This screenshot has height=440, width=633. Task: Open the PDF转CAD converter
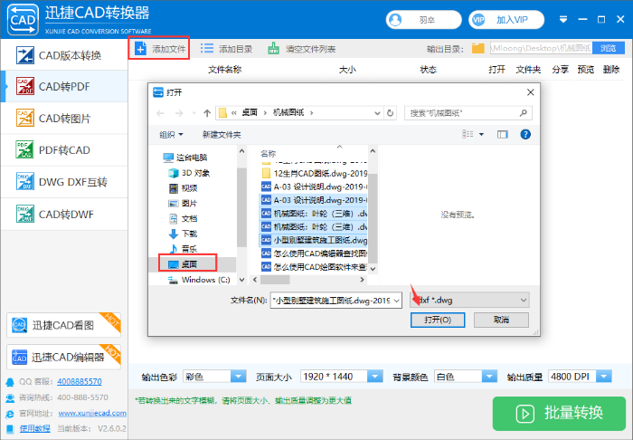(64, 150)
